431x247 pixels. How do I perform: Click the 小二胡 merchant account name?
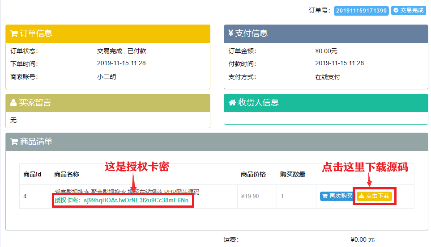(x=107, y=77)
